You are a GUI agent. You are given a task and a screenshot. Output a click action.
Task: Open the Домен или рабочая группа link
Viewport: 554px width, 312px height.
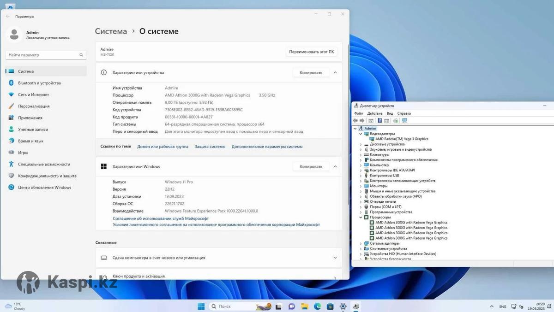(x=163, y=147)
